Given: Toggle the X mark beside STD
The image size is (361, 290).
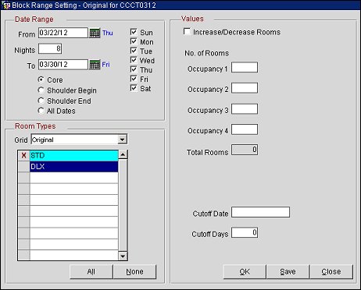Looking at the screenshot, I should pyautogui.click(x=24, y=156).
